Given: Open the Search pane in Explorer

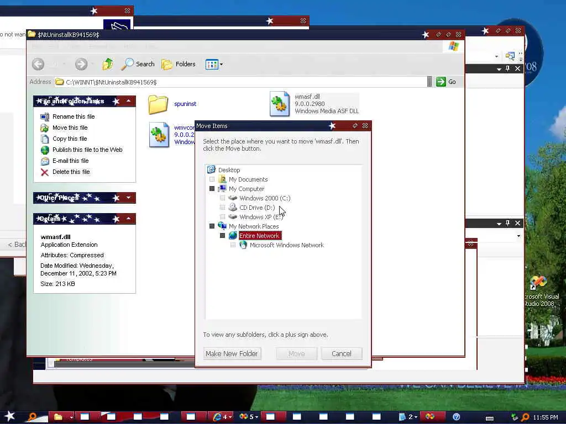Looking at the screenshot, I should pos(138,64).
